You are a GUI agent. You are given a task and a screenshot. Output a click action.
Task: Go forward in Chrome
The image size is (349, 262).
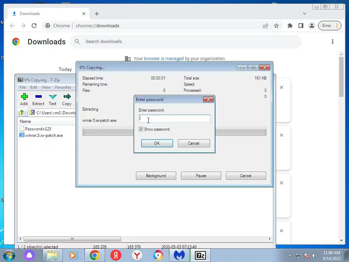23,26
